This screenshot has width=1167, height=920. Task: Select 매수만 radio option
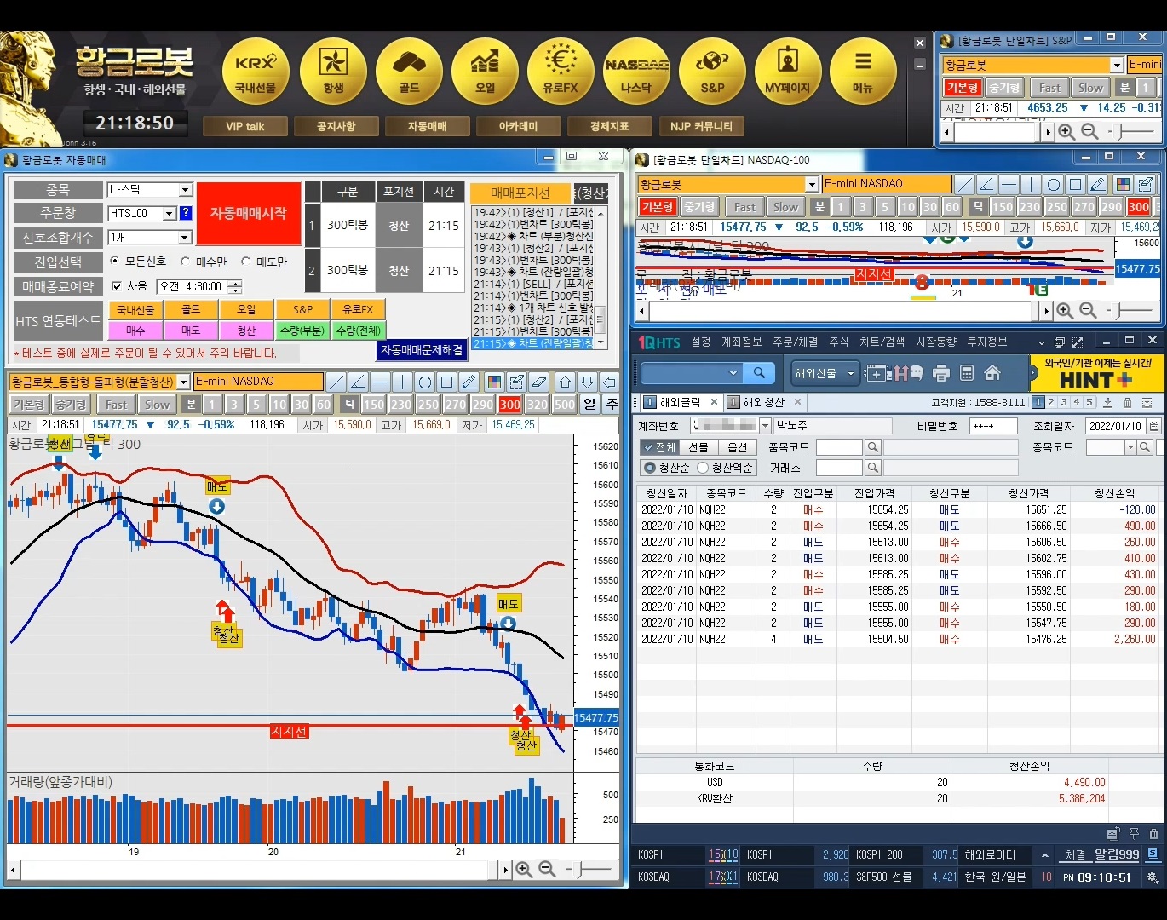tap(185, 261)
